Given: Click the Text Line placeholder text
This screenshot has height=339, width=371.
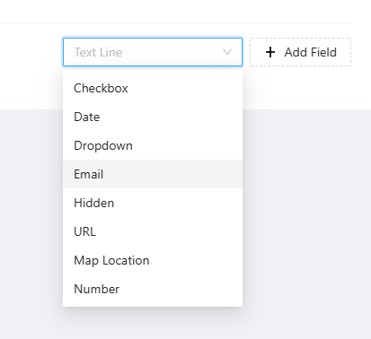Looking at the screenshot, I should click(98, 52).
